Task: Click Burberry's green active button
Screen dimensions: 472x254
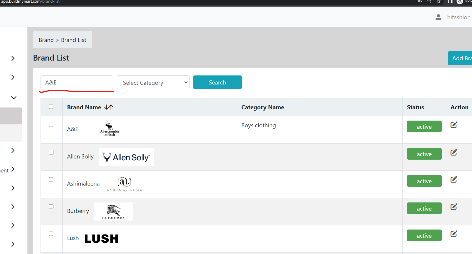Action: pos(424,208)
